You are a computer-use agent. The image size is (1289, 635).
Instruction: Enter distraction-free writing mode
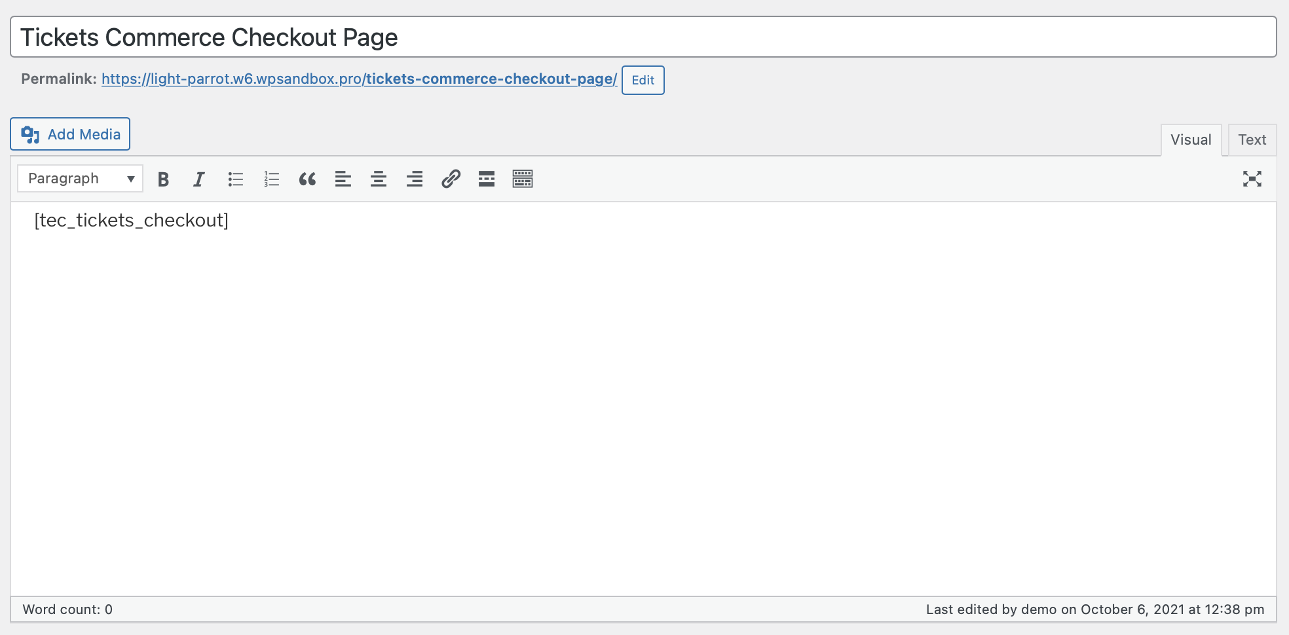point(1252,179)
